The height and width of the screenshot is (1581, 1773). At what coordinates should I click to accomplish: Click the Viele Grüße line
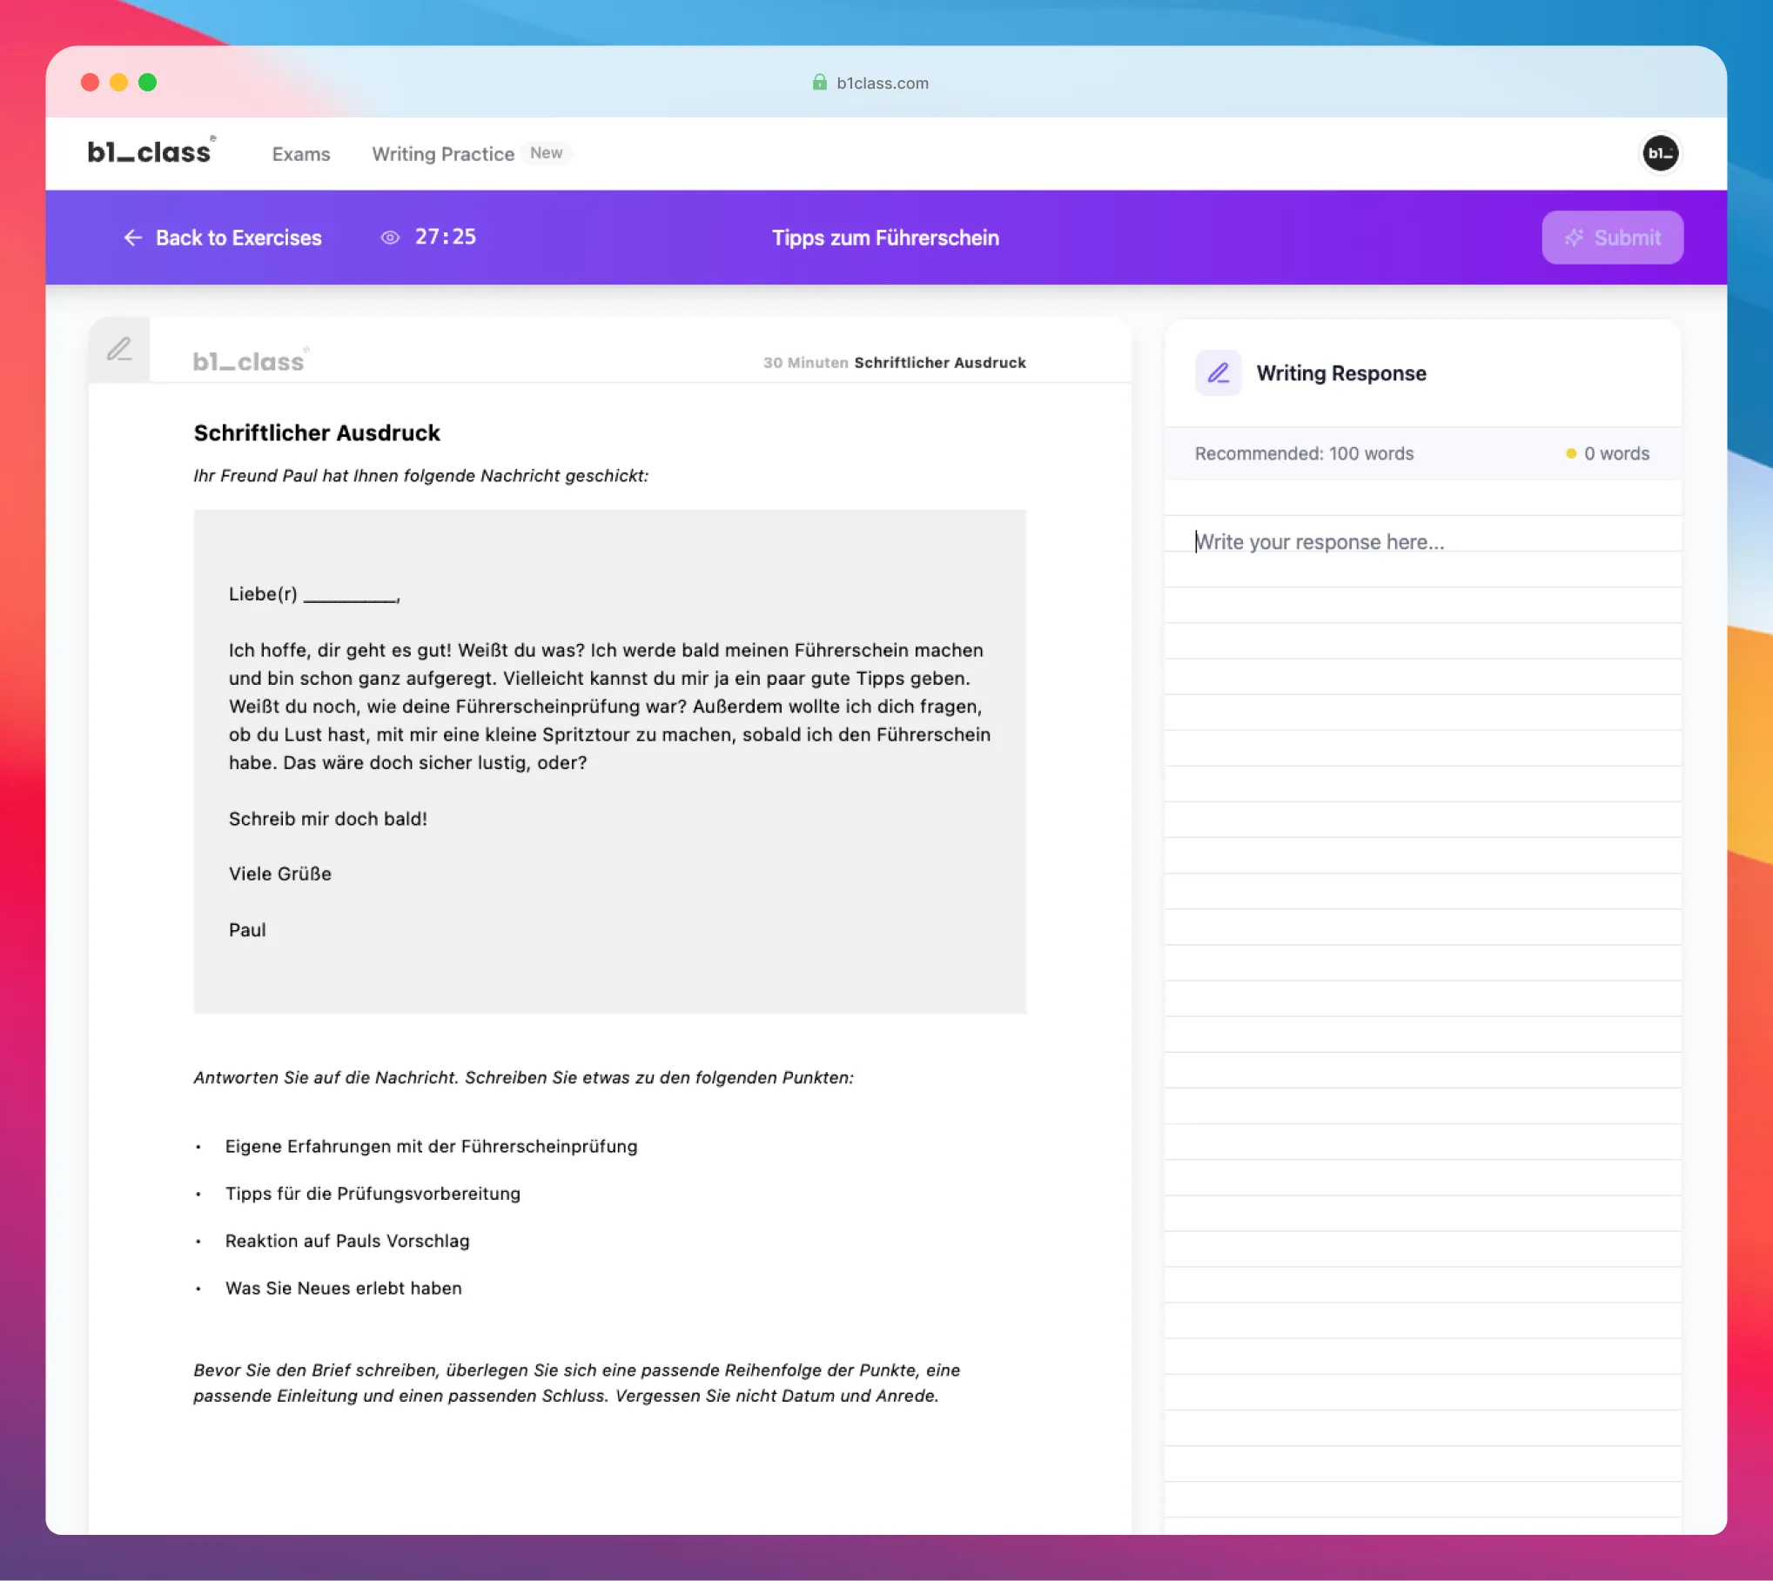coord(280,874)
